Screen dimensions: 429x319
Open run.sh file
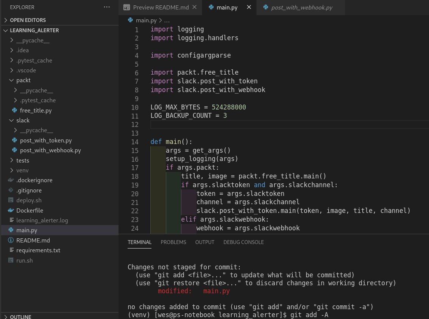[24, 260]
